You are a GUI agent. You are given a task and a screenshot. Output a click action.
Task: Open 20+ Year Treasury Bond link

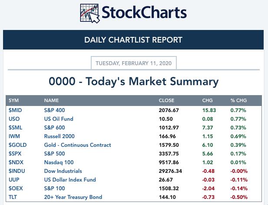pos(73,197)
